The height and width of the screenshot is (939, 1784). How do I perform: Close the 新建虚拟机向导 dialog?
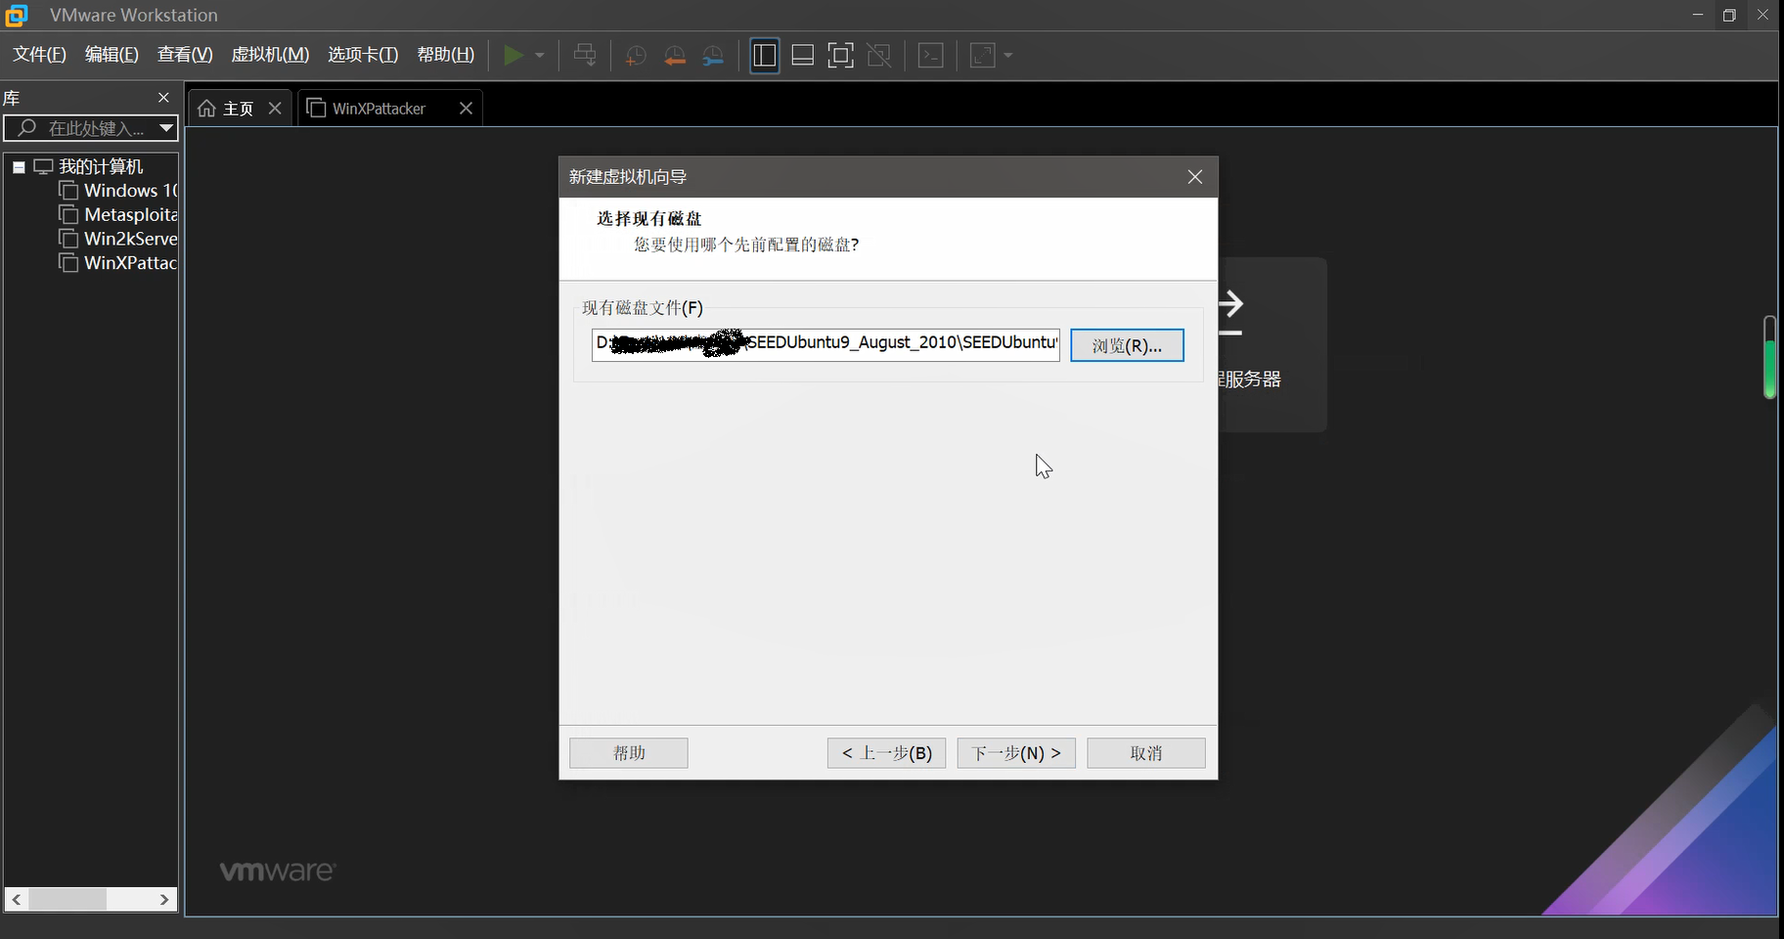[x=1194, y=177]
